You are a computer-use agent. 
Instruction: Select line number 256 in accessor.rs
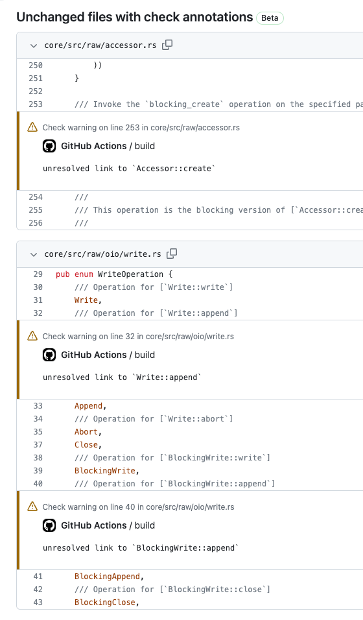pyautogui.click(x=35, y=223)
